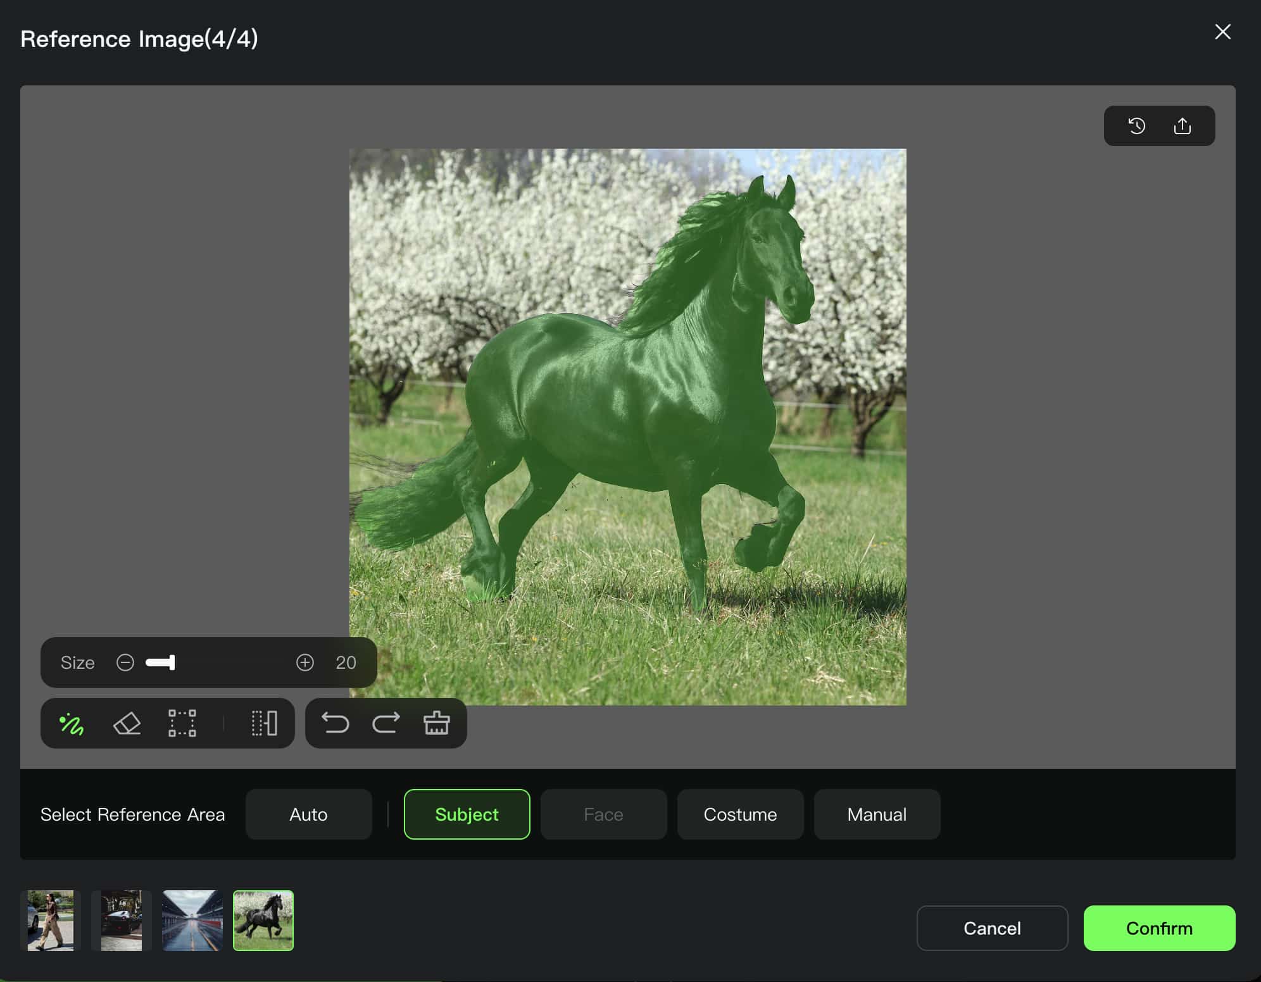Switch to Manual reference area
The width and height of the screenshot is (1261, 982).
(877, 814)
